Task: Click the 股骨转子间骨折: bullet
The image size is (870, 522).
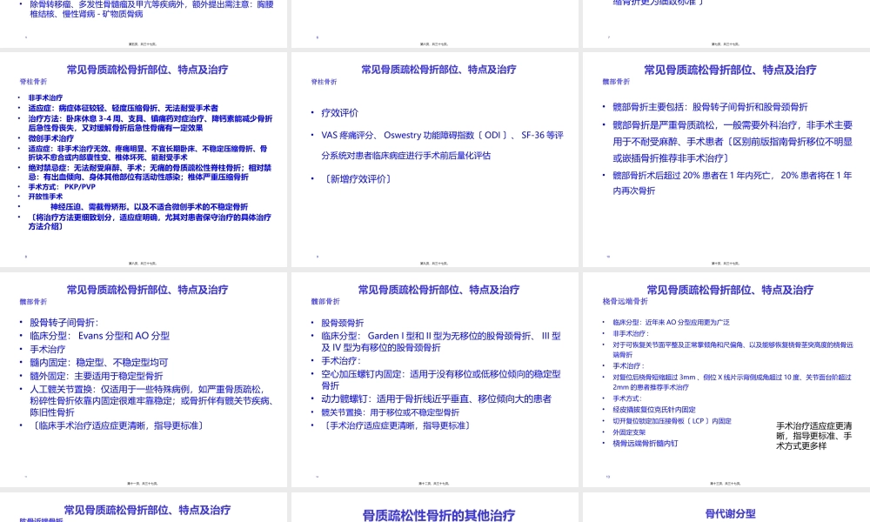Action: click(x=64, y=322)
